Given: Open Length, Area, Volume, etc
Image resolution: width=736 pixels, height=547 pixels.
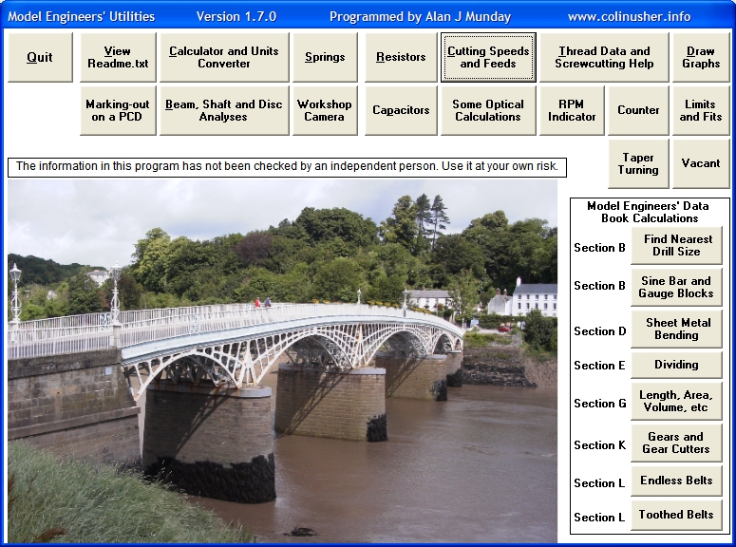Looking at the screenshot, I should (676, 402).
